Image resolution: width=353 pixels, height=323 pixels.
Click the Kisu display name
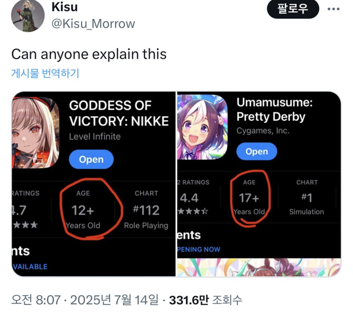(x=65, y=7)
